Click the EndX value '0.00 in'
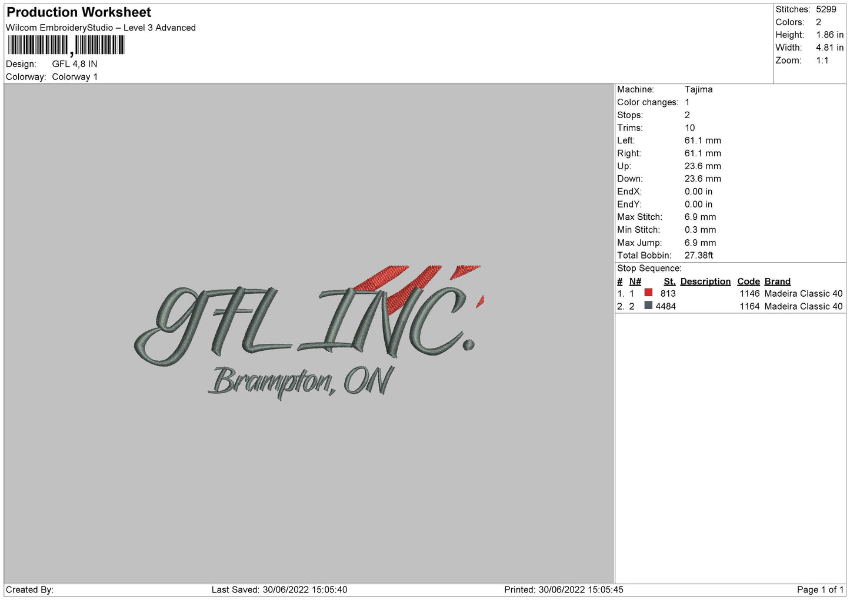 698,192
